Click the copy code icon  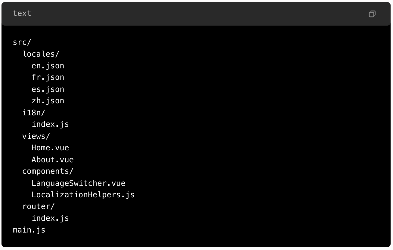[372, 14]
